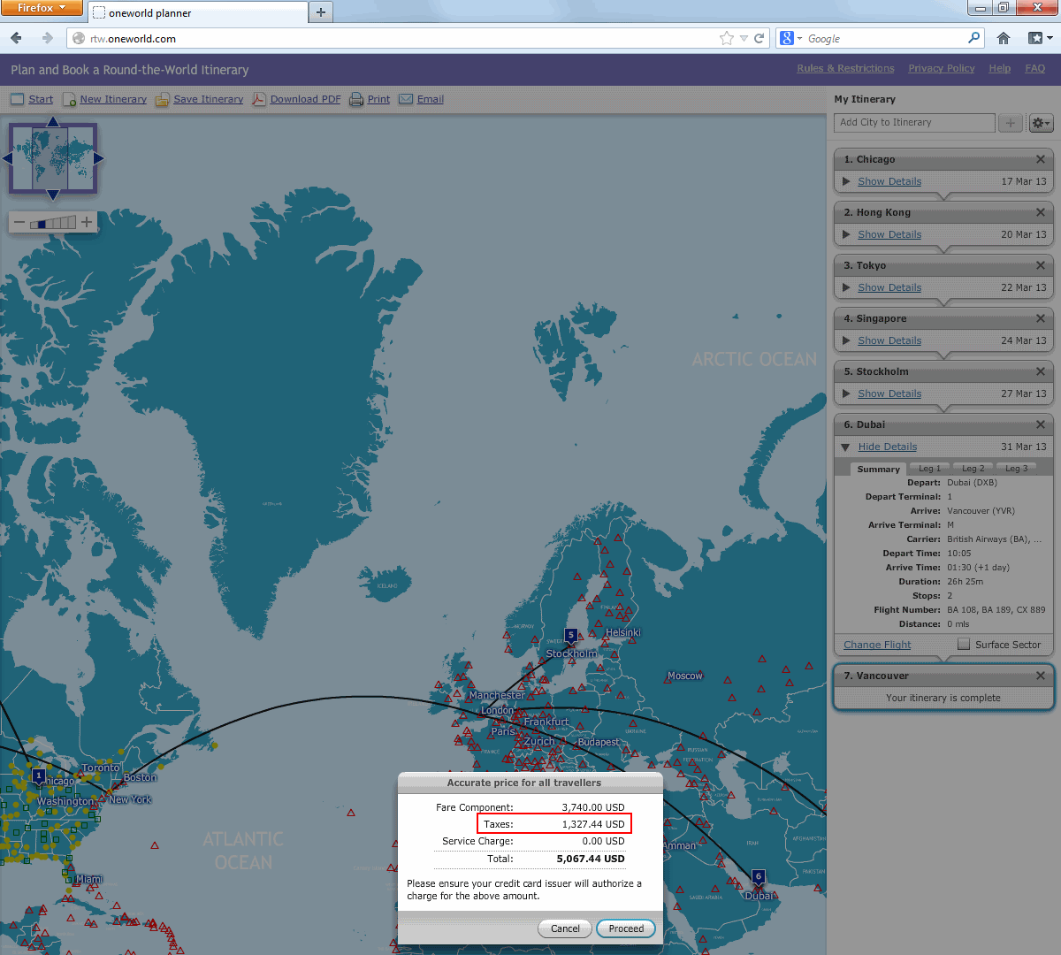Open search engine selector dropdown
Screen dimensions: 1061x955
coord(790,38)
